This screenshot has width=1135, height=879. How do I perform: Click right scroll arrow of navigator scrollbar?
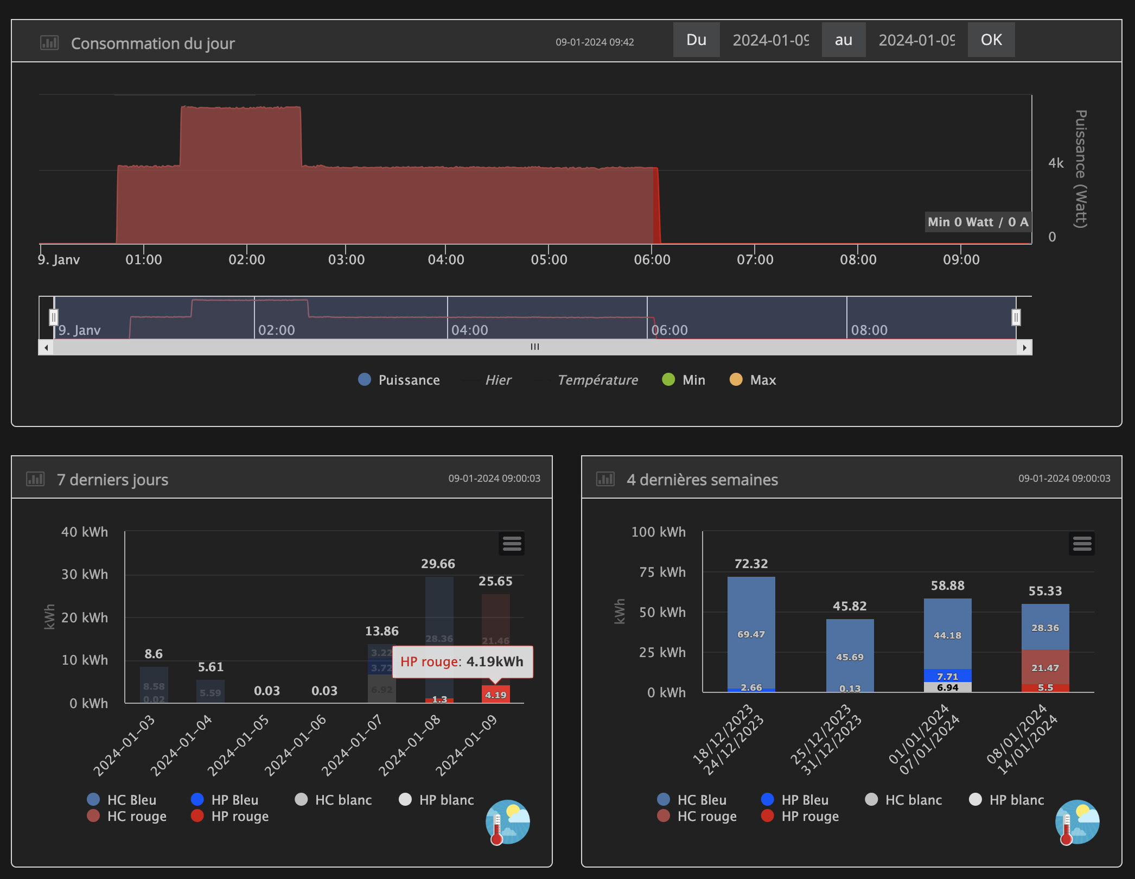pos(1024,347)
